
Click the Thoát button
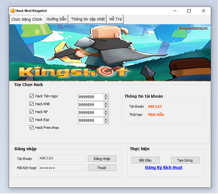coord(102,168)
